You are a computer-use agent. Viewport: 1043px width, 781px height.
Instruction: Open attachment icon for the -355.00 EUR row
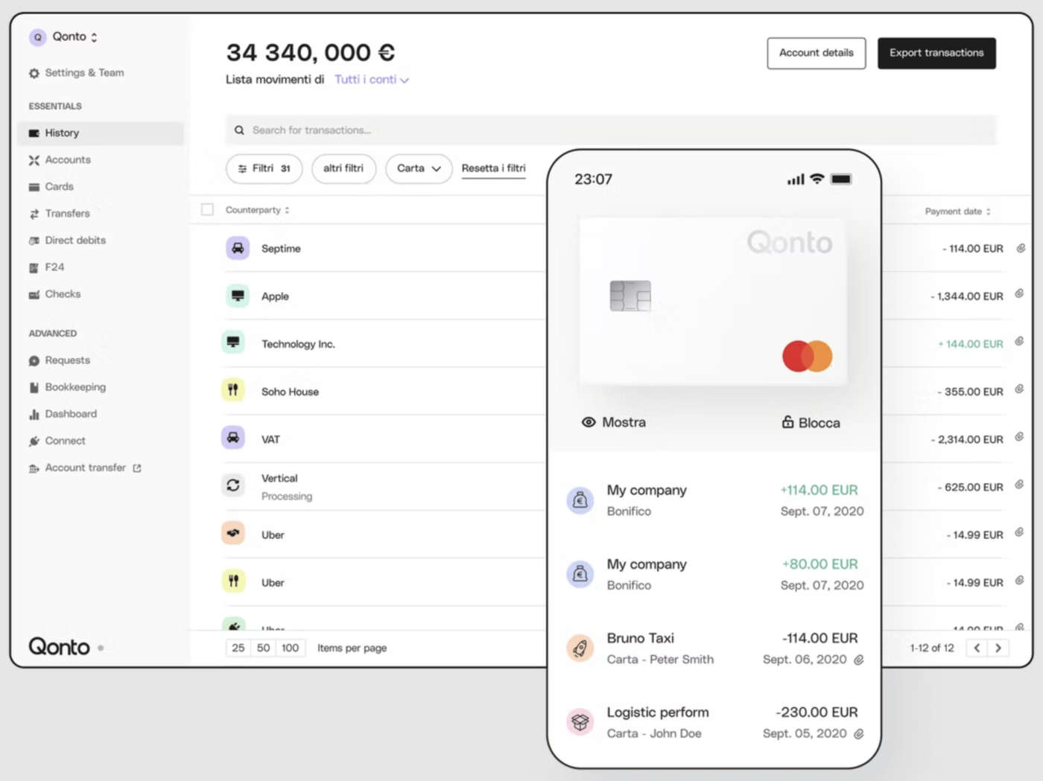point(1019,389)
